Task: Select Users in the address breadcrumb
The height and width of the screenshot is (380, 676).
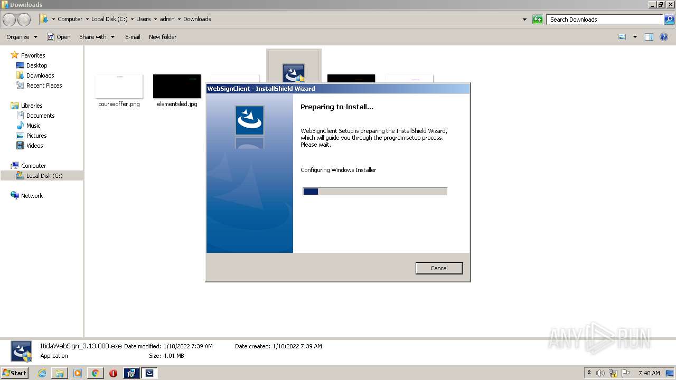Action: pos(143,19)
